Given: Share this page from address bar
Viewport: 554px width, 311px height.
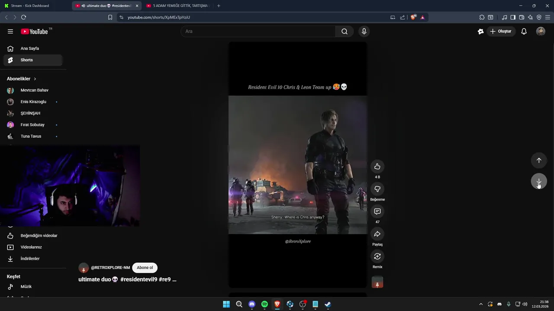Looking at the screenshot, I should [403, 17].
